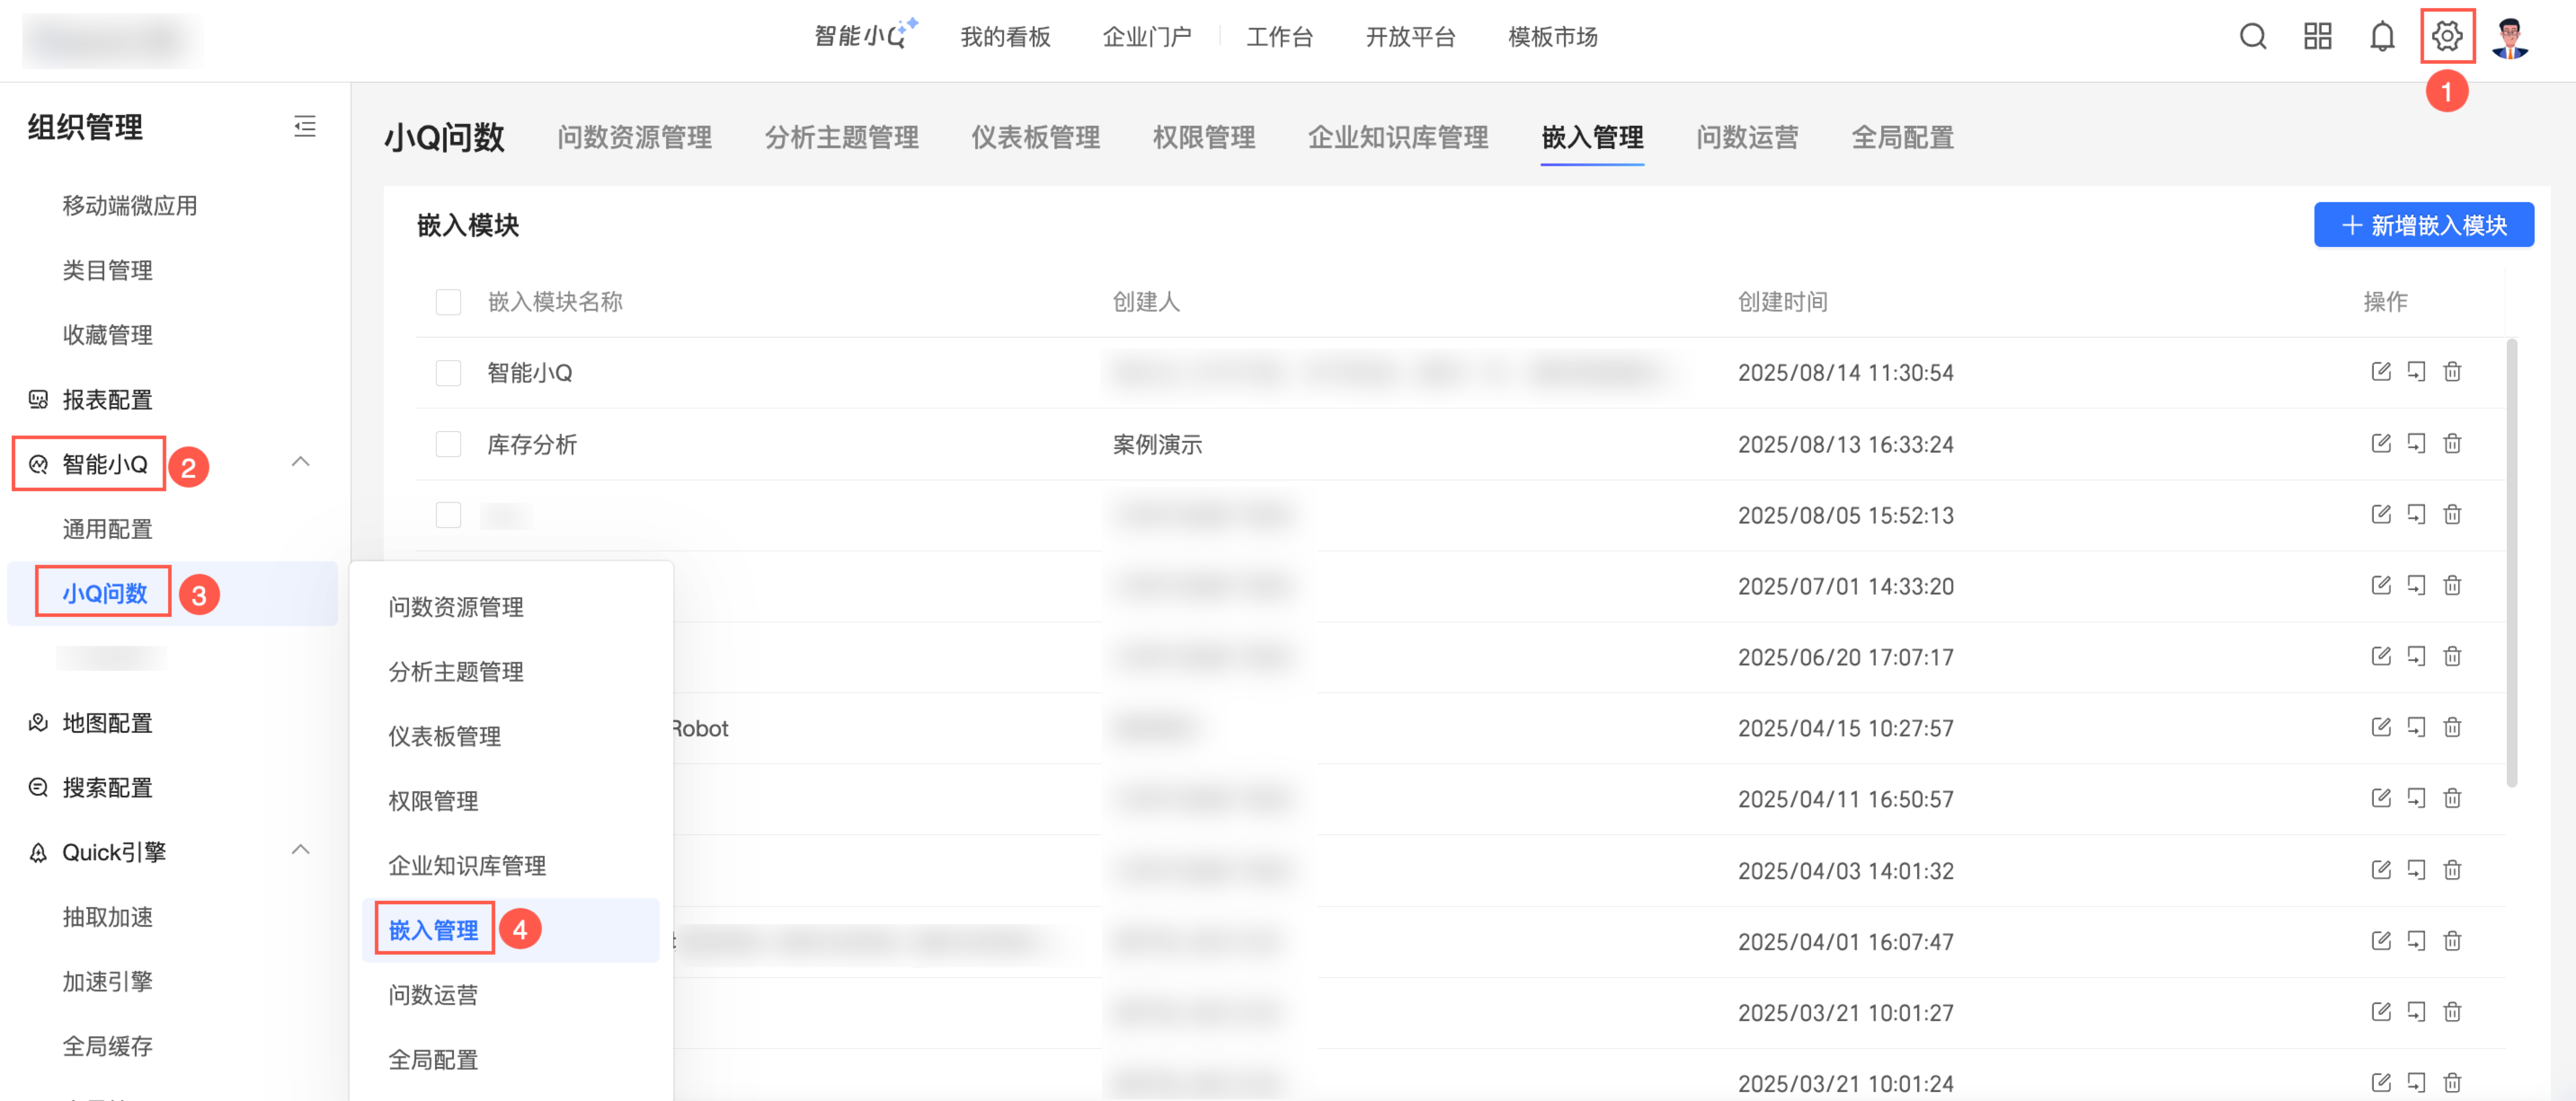Click the 新增嵌入模块 button
2576x1101 pixels.
click(2423, 225)
